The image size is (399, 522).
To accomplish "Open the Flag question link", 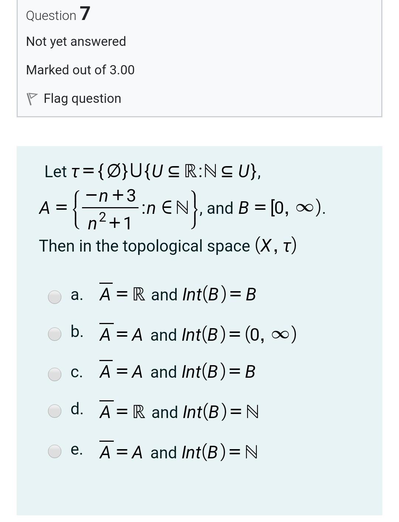I will (x=82, y=98).
